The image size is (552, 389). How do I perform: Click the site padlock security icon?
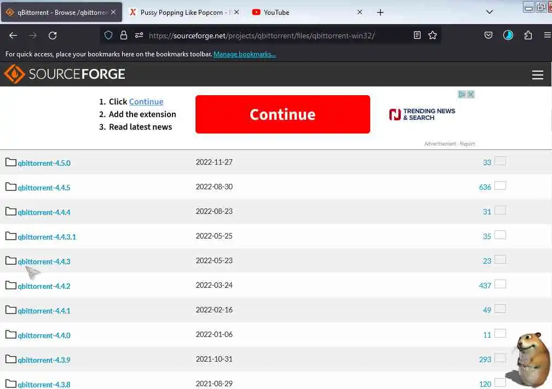click(124, 35)
